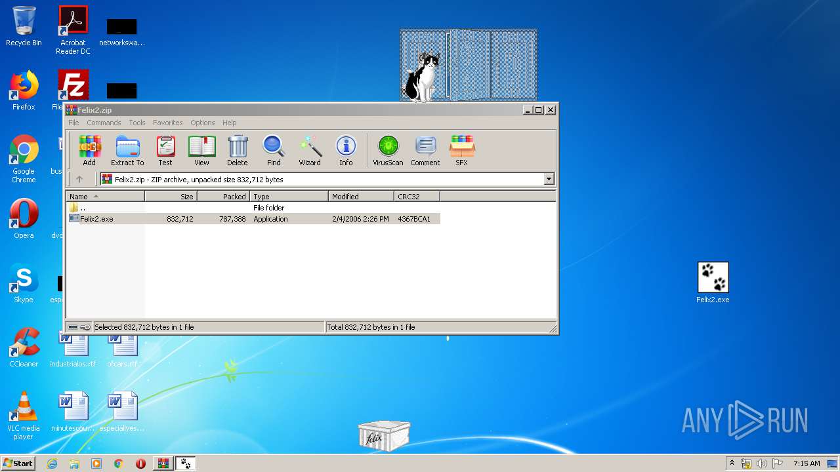This screenshot has height=472, width=840.
Task: Open the Firefox desktop icon
Action: coord(24,90)
